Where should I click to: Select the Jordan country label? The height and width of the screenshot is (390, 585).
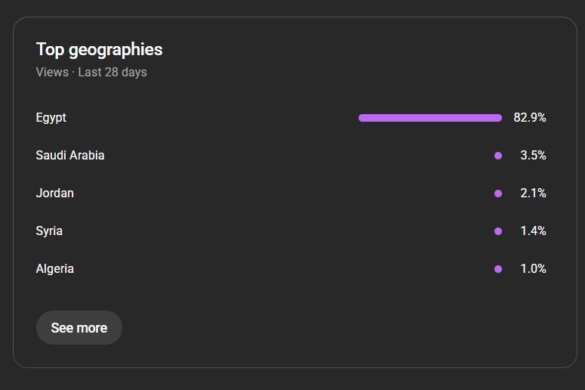(55, 193)
